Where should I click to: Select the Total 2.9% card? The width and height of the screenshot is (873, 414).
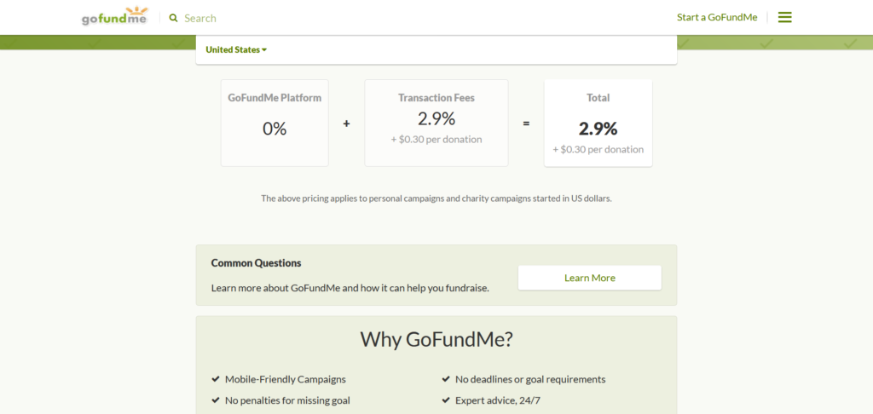point(598,123)
